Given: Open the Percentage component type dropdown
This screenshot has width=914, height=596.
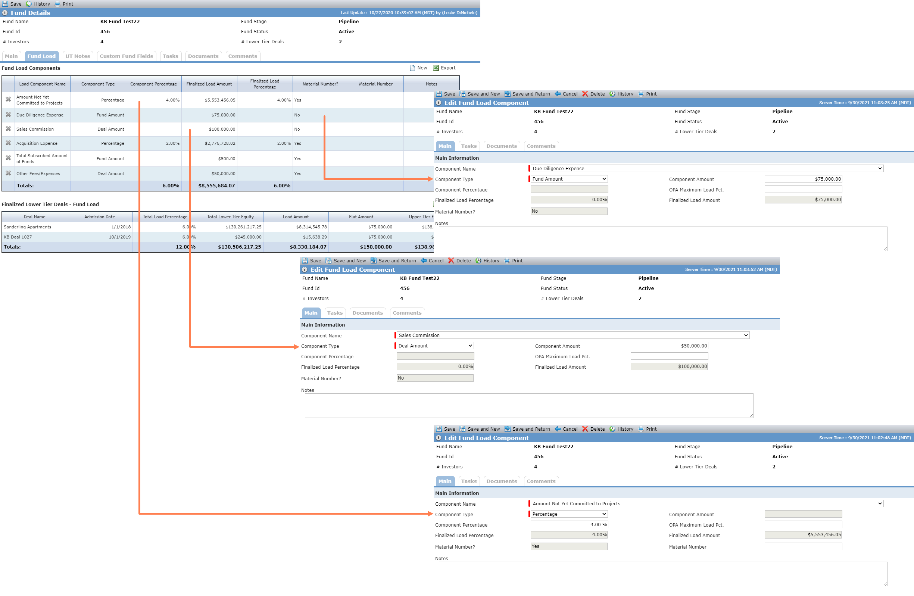Looking at the screenshot, I should pos(569,514).
